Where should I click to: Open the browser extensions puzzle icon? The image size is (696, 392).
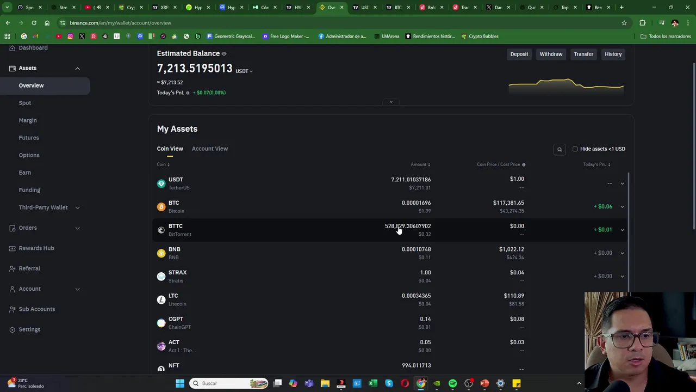pos(643,23)
